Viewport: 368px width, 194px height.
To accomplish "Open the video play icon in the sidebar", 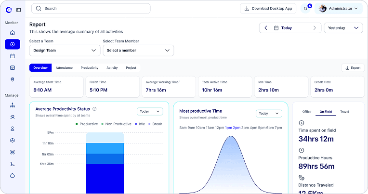I will click(x=13, y=67).
